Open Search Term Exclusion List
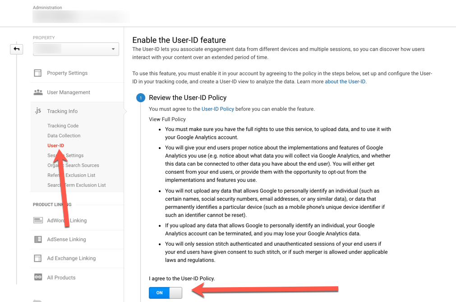The height and width of the screenshot is (302, 456). (77, 185)
